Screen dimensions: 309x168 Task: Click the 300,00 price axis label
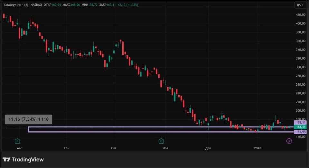point(301,67)
